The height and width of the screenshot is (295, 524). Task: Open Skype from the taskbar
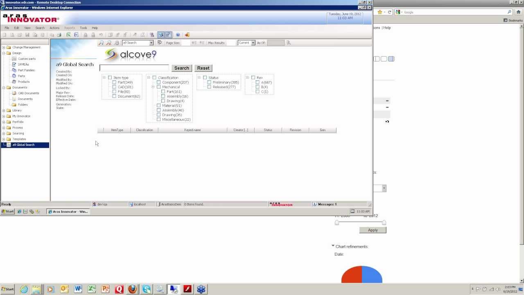tap(147, 289)
